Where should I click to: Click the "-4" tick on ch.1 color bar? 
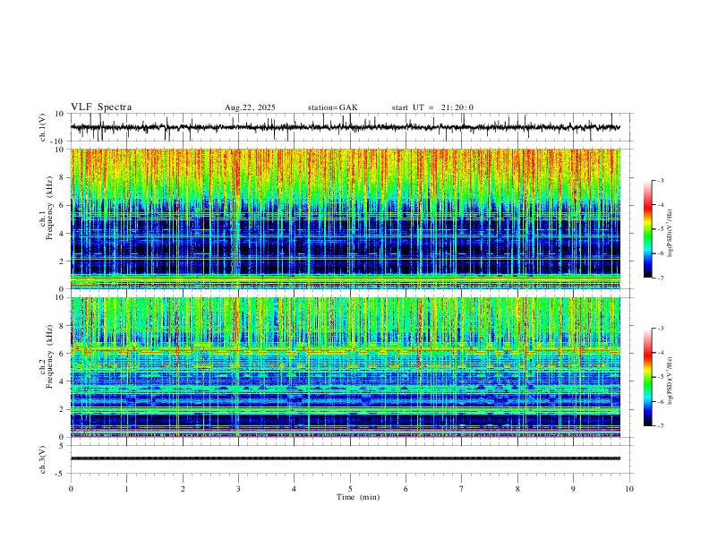click(660, 205)
